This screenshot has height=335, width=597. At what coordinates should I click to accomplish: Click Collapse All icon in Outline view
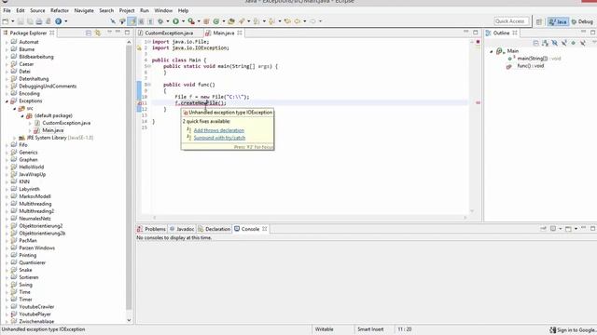tap(536, 43)
